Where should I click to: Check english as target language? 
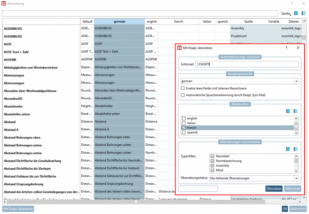[184, 118]
